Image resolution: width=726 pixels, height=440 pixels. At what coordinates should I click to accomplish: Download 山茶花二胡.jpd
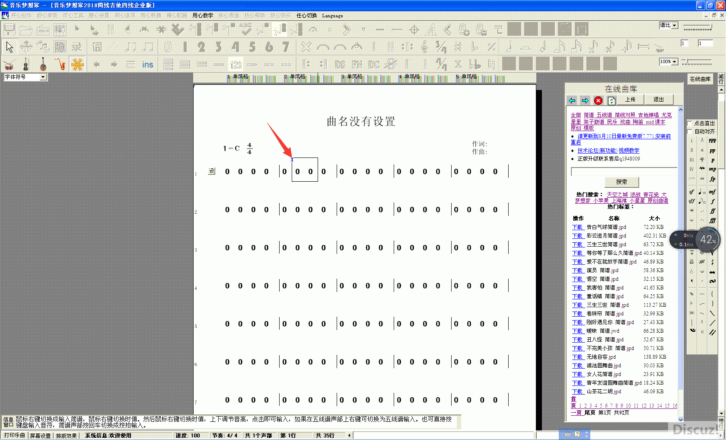click(577, 392)
